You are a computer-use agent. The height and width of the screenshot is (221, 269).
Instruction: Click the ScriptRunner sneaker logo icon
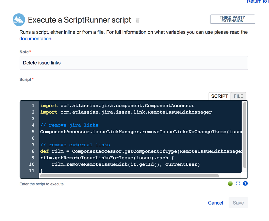pyautogui.click(x=19, y=20)
